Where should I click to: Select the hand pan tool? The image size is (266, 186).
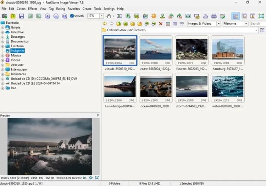pos(109,16)
